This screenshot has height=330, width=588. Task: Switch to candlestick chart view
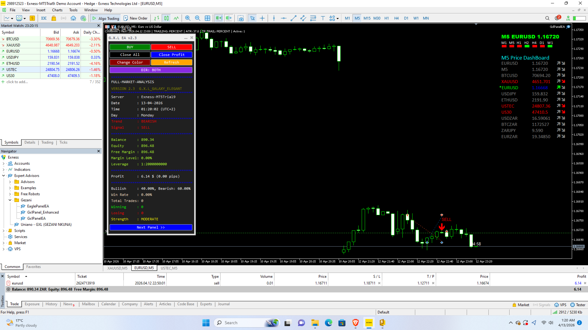(166, 18)
